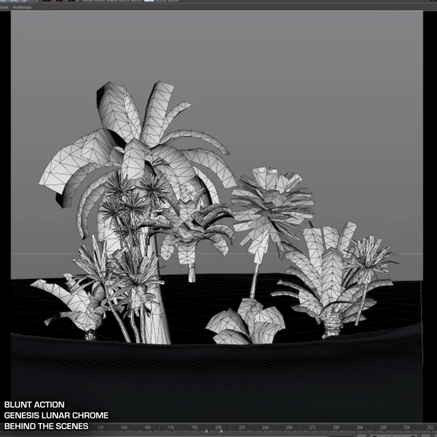Viewport: 437px width, 437px height.
Task: Jump to frame 144 on timeline ruler
Action: (x=124, y=427)
